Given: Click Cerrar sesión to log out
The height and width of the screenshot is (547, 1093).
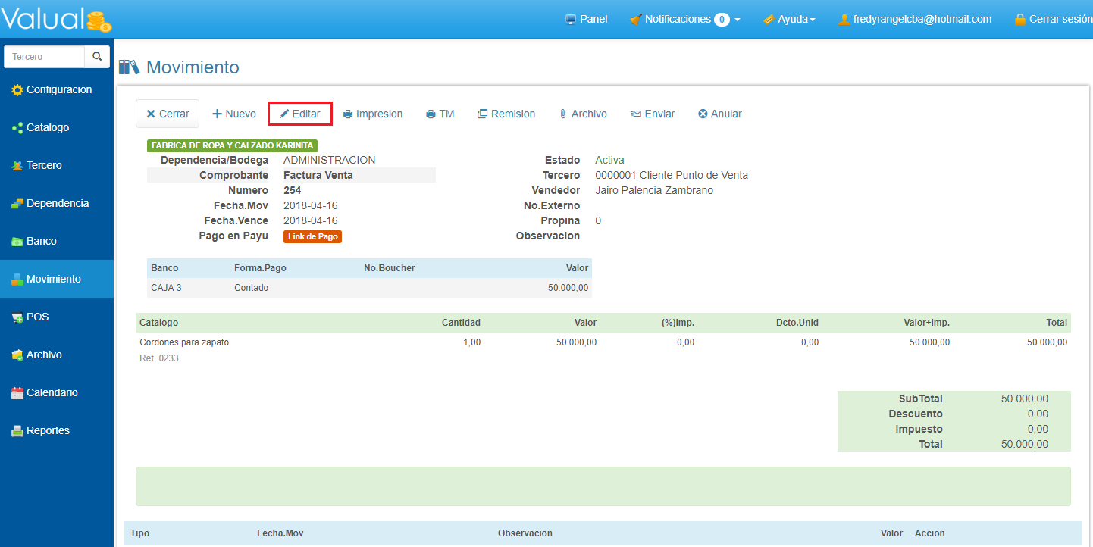Looking at the screenshot, I should (1053, 19).
